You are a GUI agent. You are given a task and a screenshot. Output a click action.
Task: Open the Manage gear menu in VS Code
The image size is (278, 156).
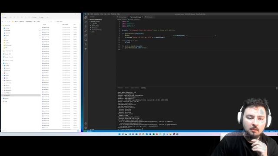[86, 127]
